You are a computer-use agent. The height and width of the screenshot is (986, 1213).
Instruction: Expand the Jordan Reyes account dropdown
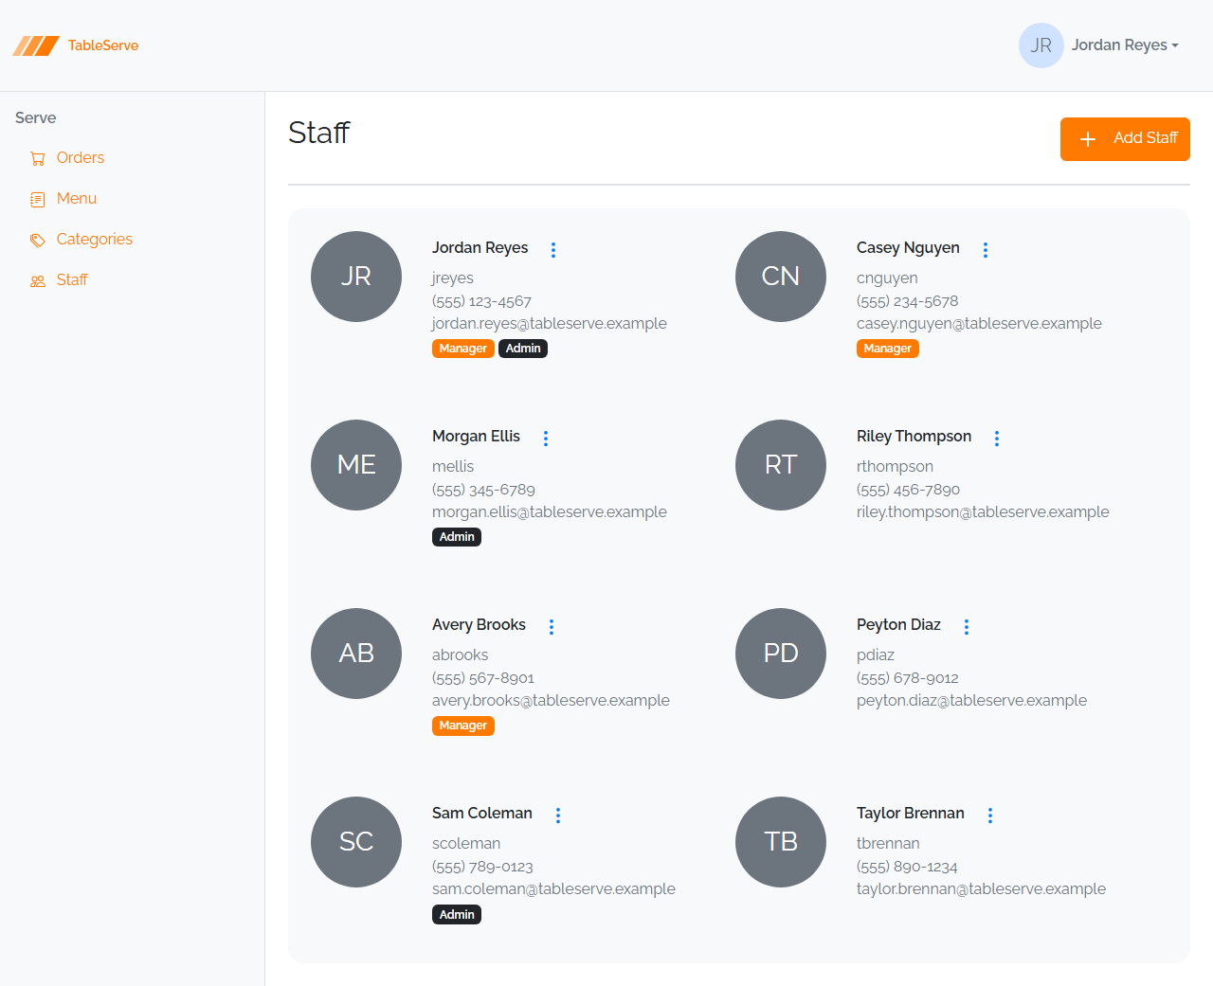pos(1125,45)
